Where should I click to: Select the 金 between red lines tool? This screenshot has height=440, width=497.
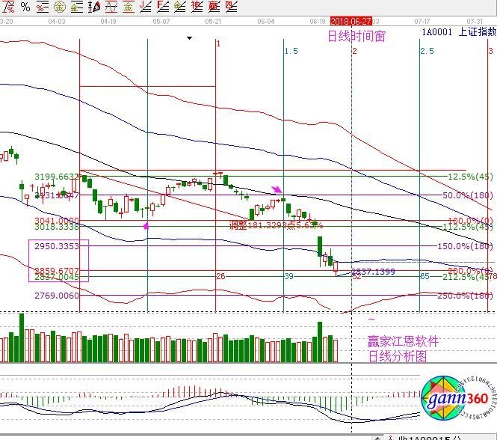click(x=128, y=7)
